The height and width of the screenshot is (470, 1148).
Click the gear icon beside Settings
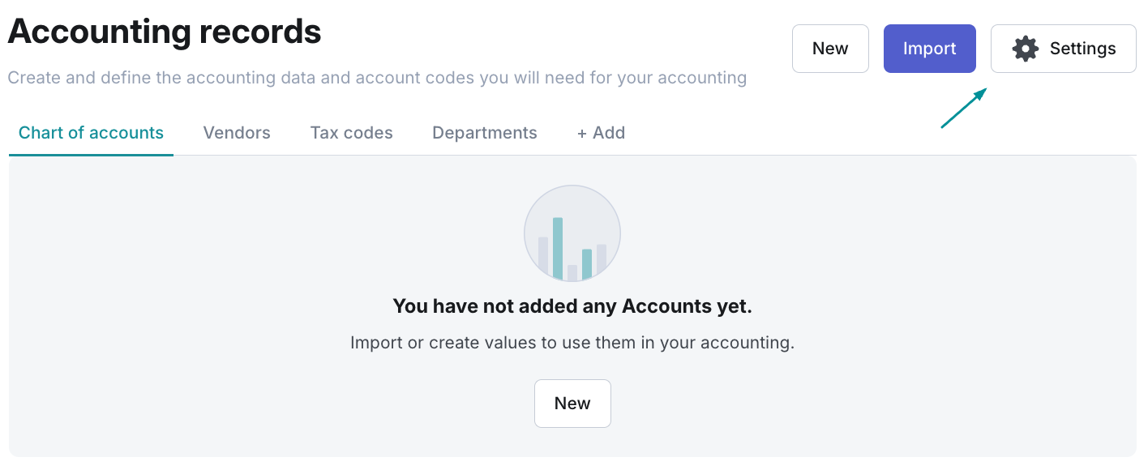click(1026, 49)
